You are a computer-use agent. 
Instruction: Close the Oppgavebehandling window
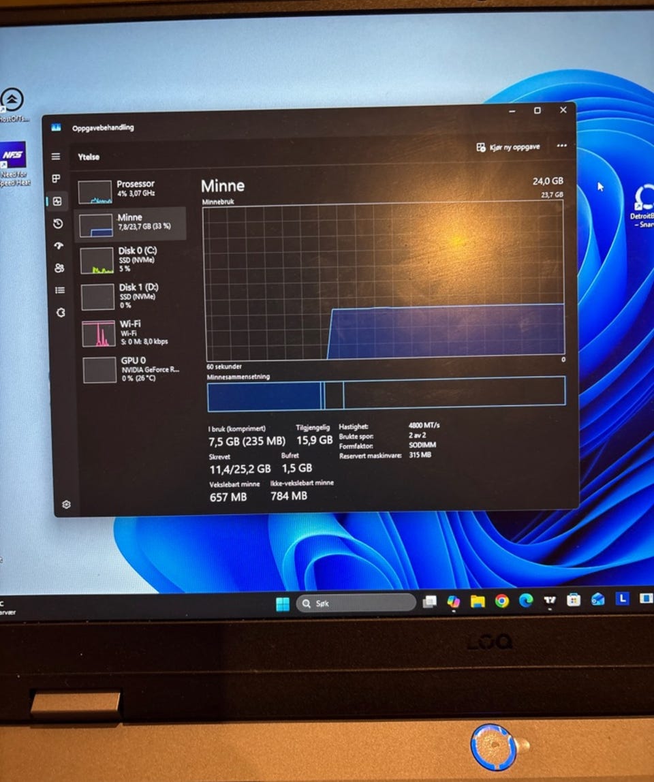coord(563,110)
